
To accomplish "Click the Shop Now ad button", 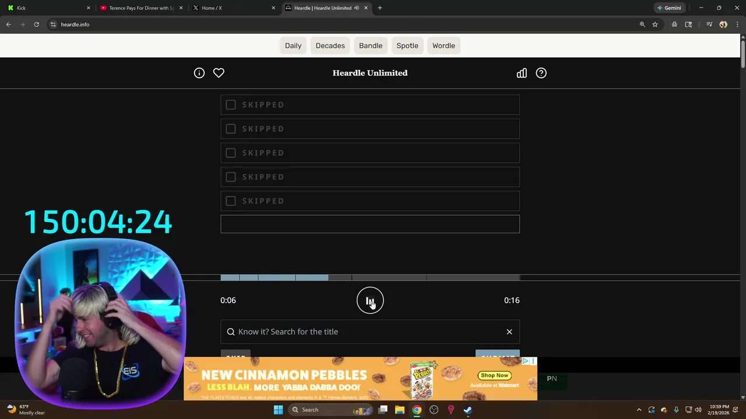I will pos(494,375).
